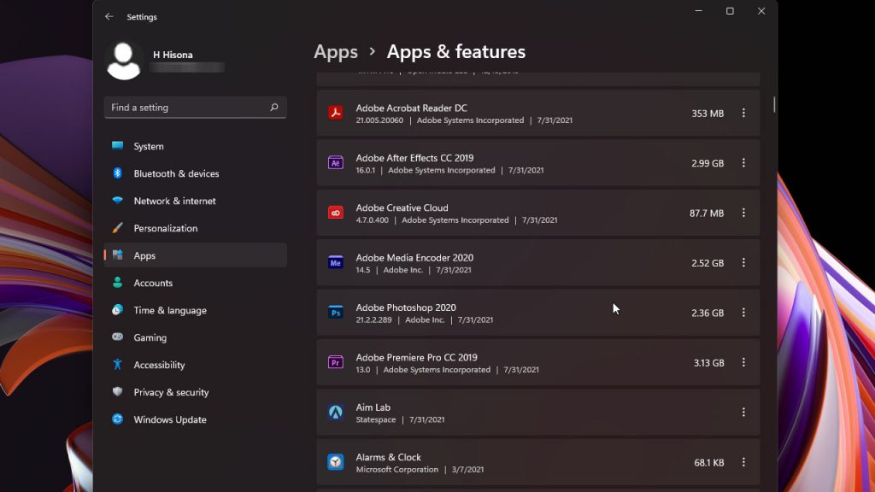Click the Adobe Acrobat Reader DC icon
This screenshot has width=875, height=492.
[335, 113]
